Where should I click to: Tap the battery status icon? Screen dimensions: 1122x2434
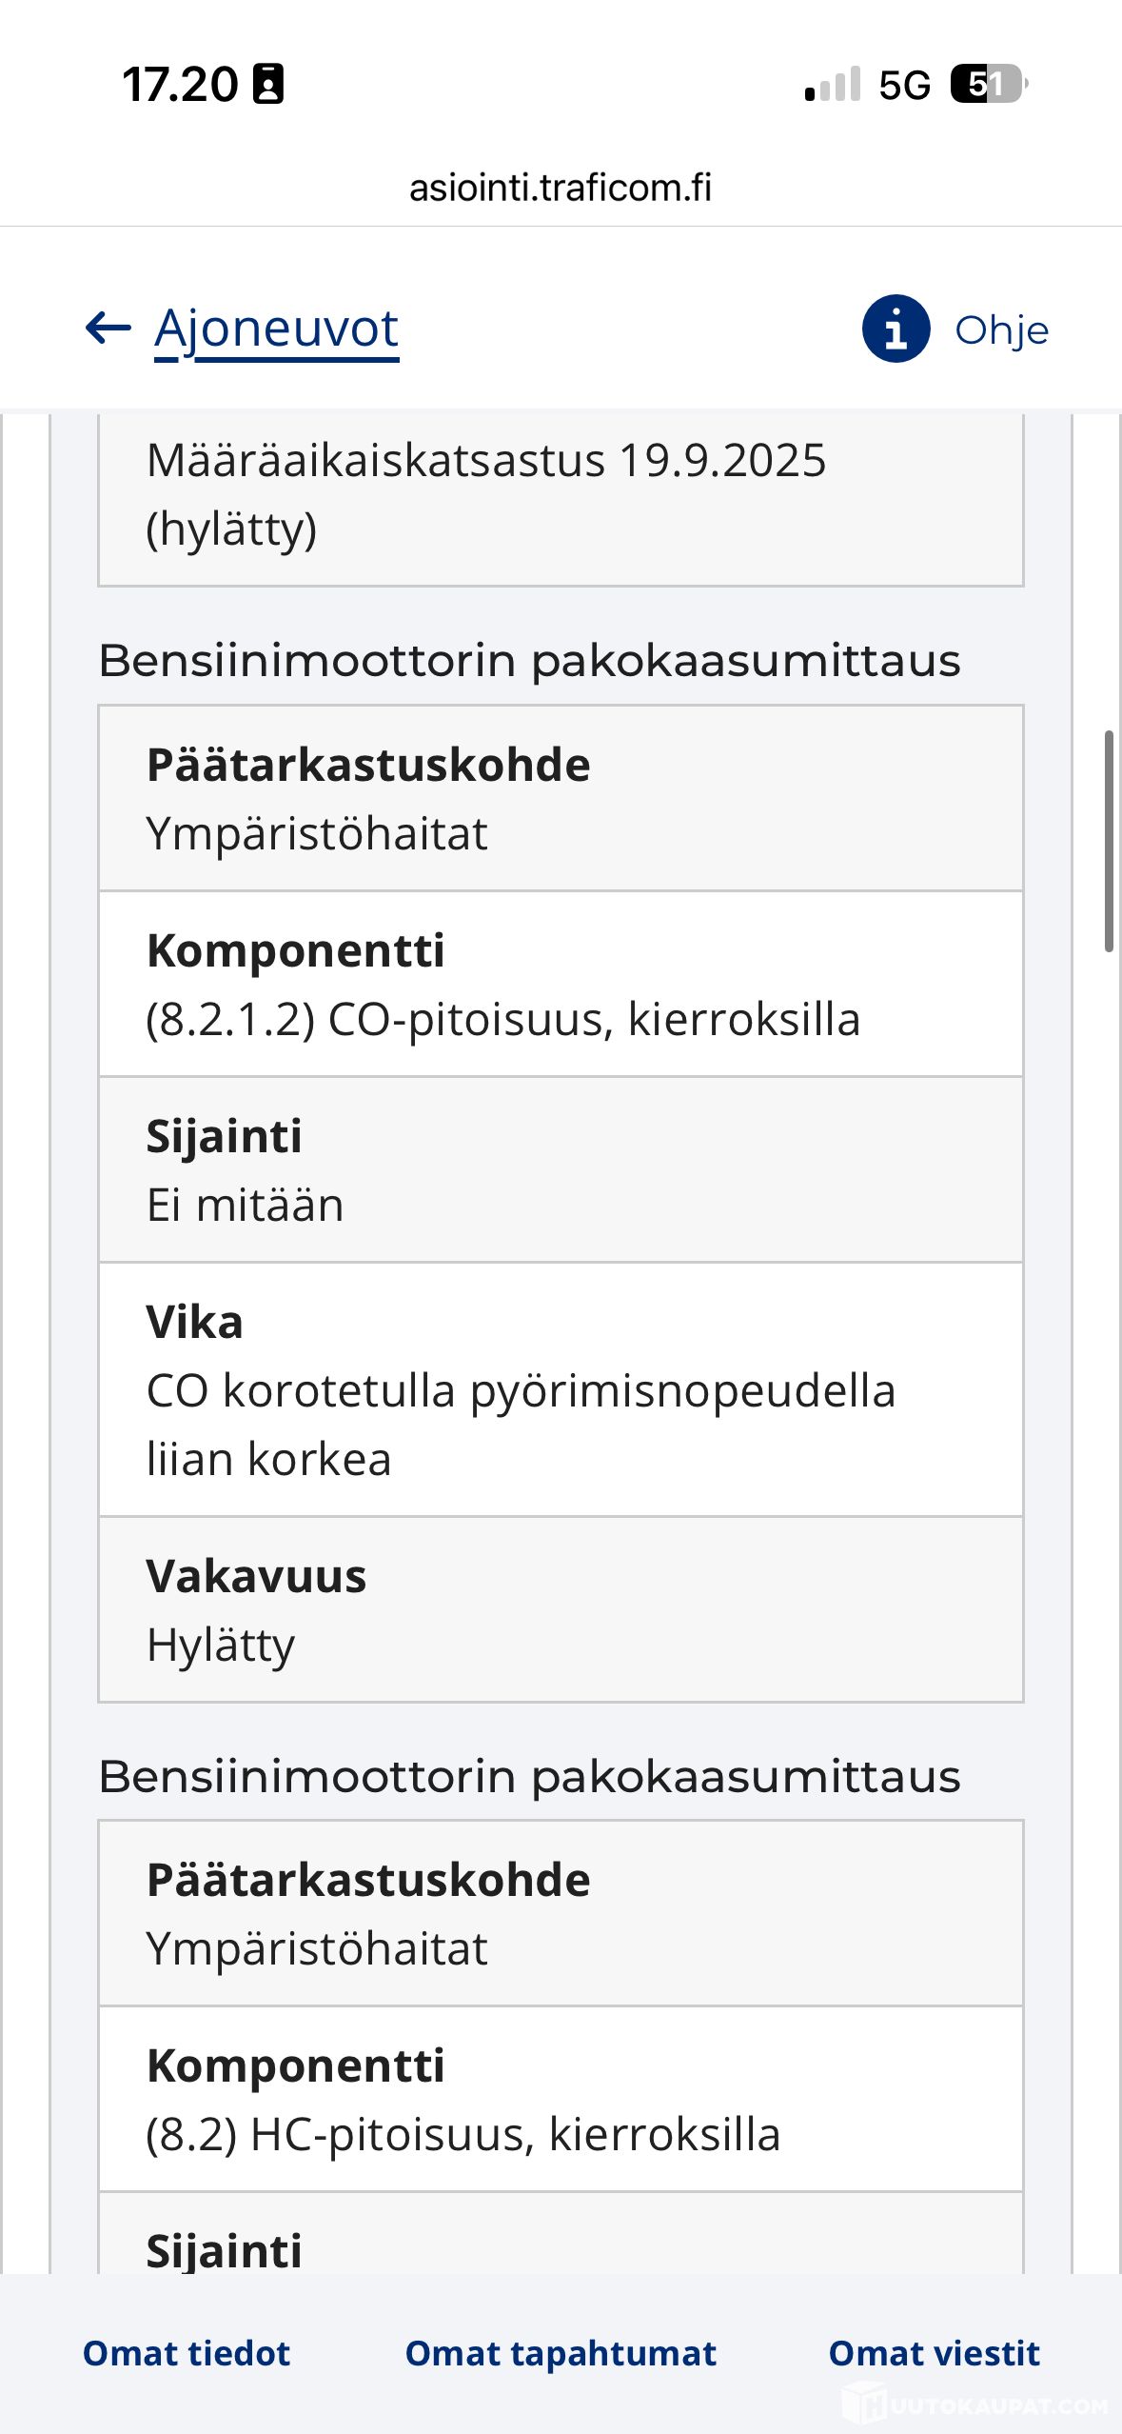989,84
